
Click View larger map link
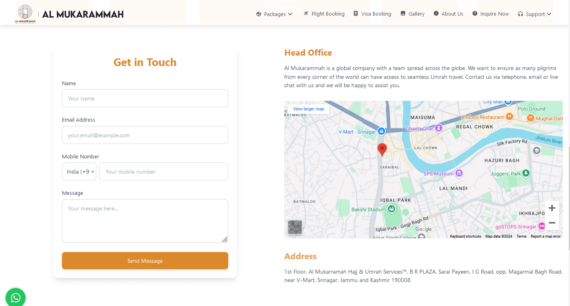(x=309, y=109)
